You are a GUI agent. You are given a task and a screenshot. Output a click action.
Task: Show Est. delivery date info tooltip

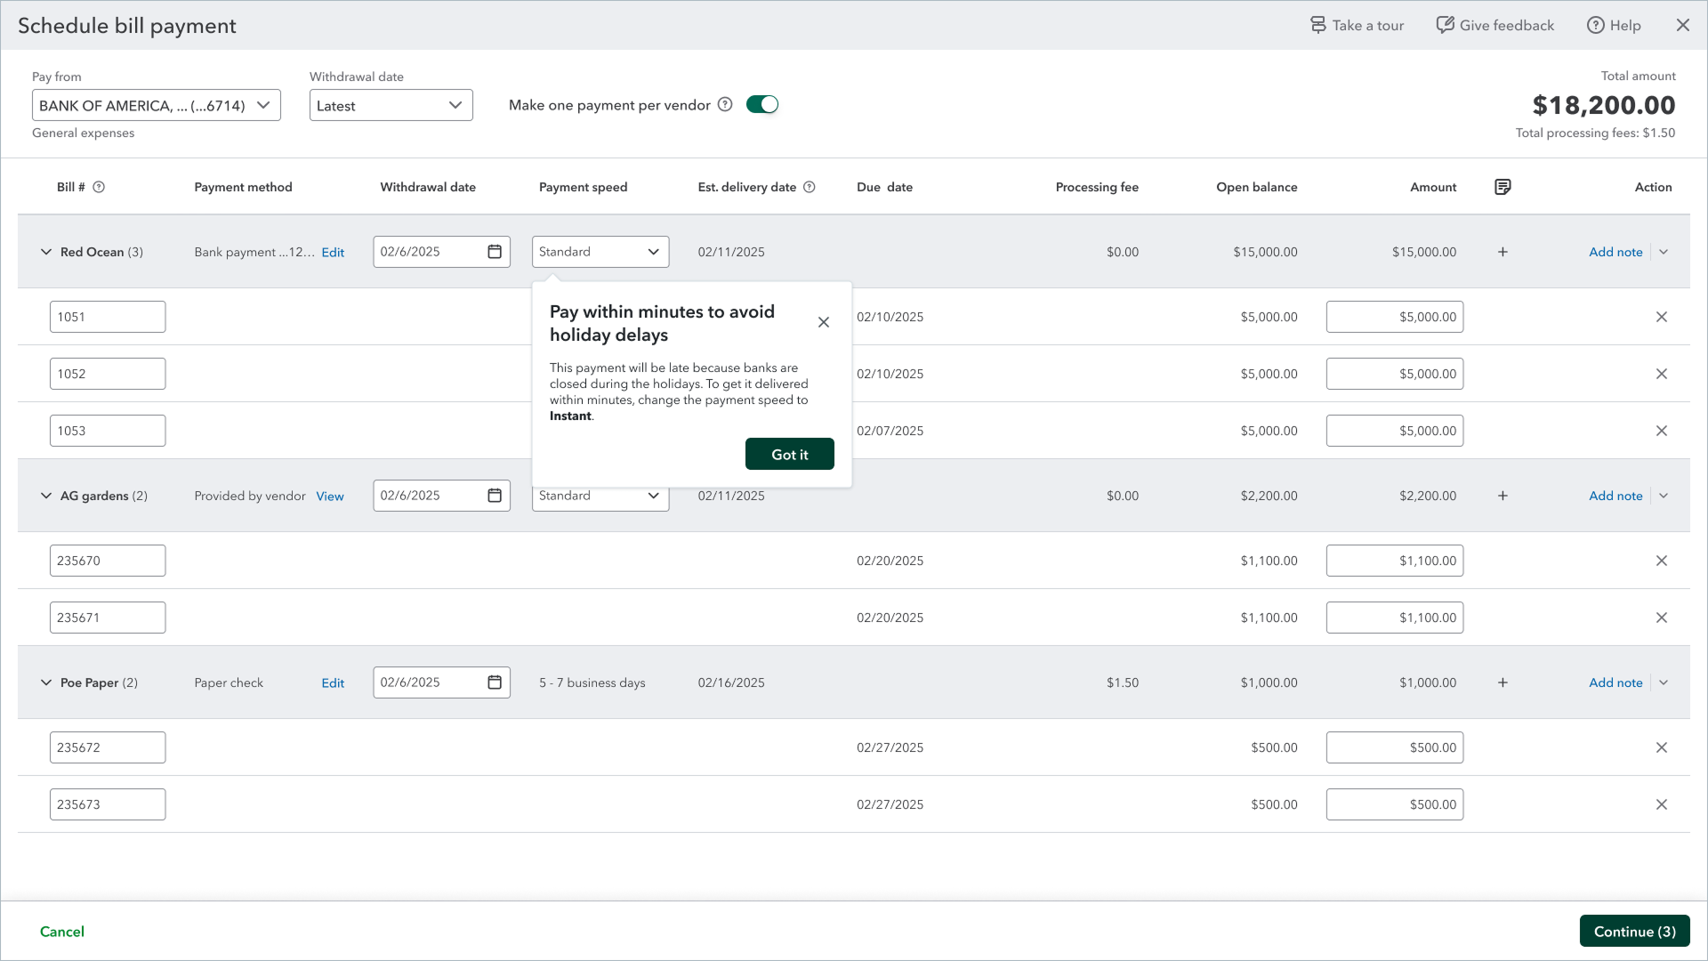pos(810,187)
